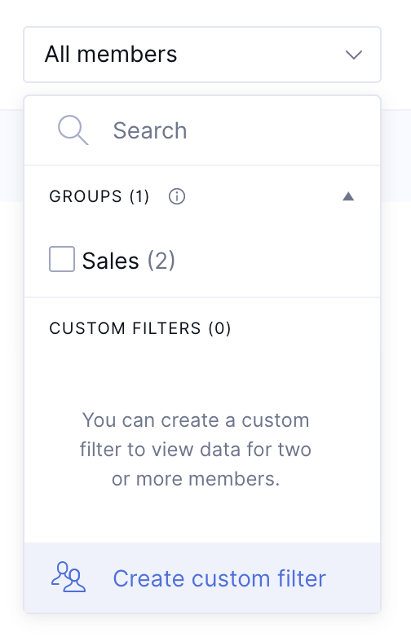Click the (1) count next to GROUPS

pos(139,196)
